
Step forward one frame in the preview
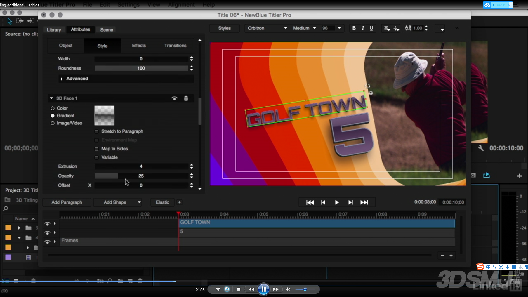350,202
